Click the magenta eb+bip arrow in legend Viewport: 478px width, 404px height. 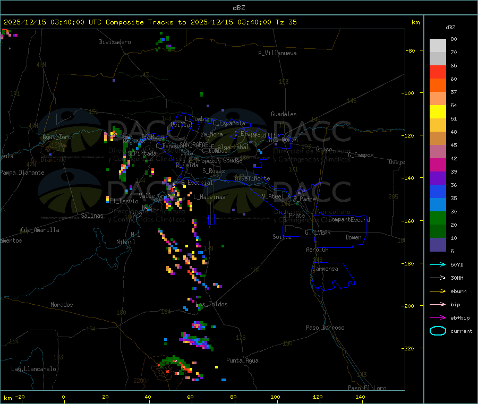[438, 318]
